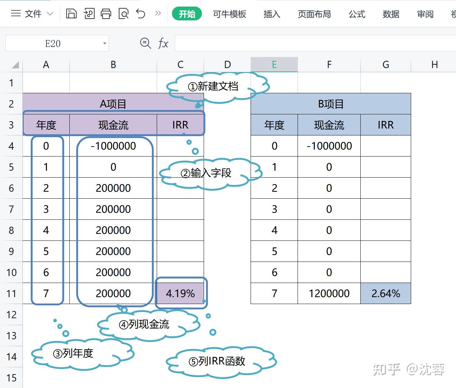This screenshot has width=456, height=388.
Task: Open the hamburger menu icon beside 文件
Action: tap(16, 13)
